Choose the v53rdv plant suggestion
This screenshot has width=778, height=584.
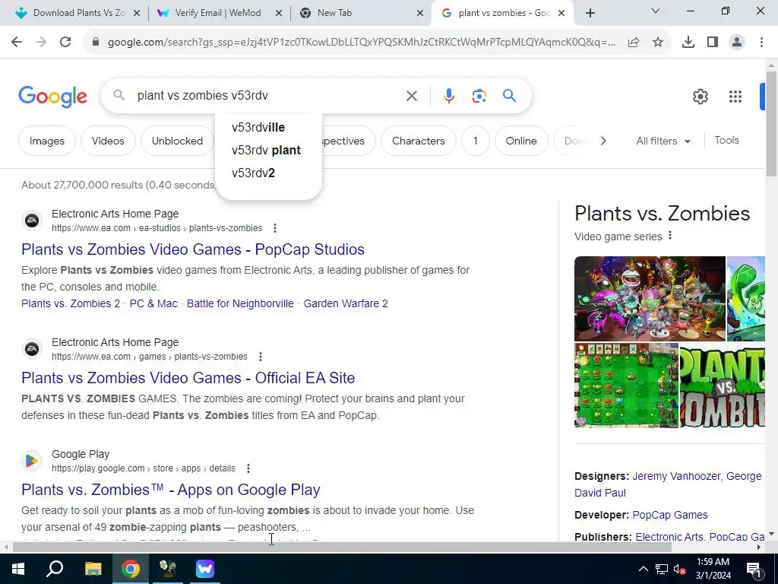click(268, 150)
